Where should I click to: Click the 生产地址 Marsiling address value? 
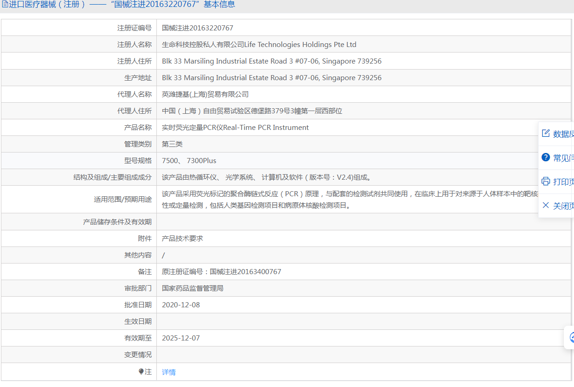pos(272,78)
